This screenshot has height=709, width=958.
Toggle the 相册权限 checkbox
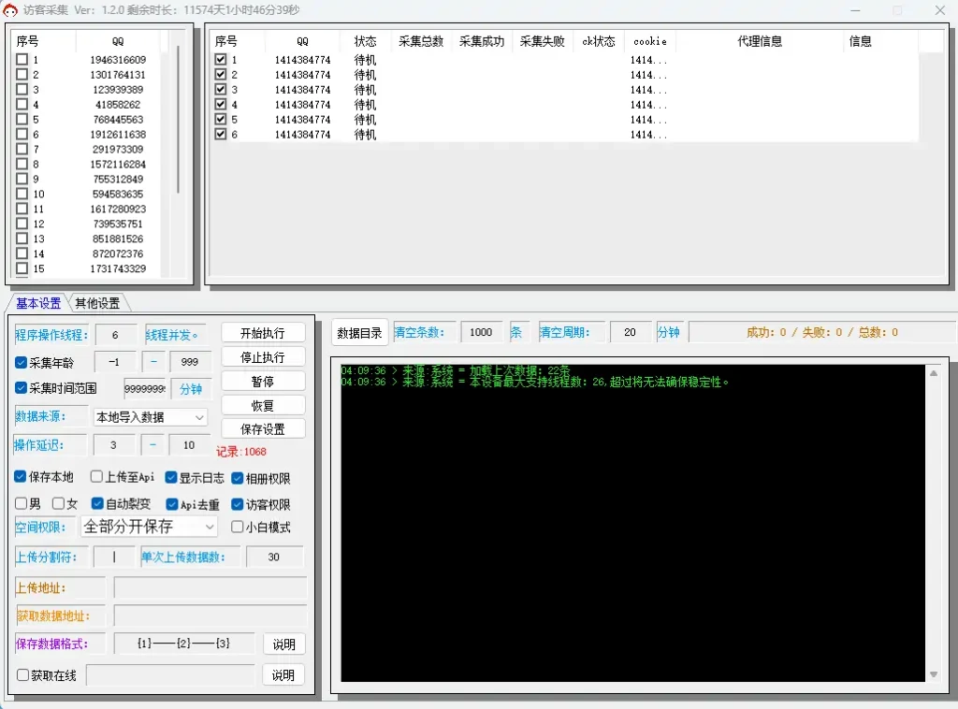click(237, 478)
